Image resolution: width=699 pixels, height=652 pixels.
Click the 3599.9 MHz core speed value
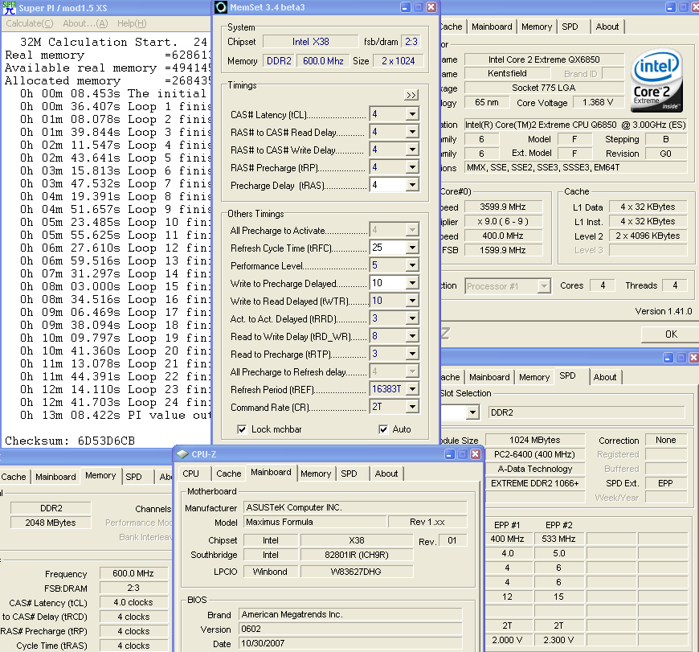[503, 207]
